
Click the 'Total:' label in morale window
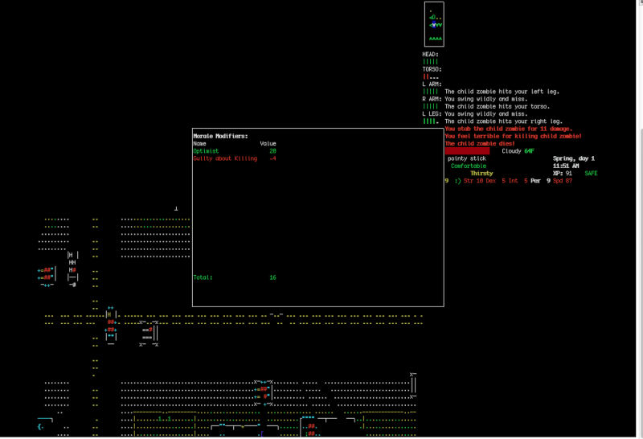203,277
